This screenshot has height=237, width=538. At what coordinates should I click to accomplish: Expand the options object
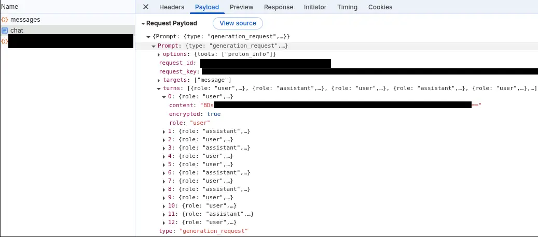pyautogui.click(x=159, y=54)
